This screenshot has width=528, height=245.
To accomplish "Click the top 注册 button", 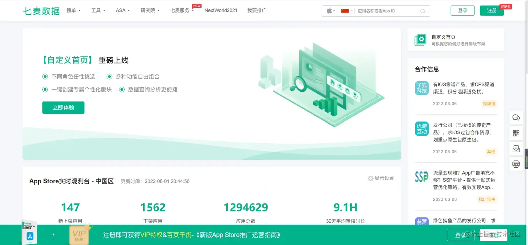I will click(x=492, y=10).
